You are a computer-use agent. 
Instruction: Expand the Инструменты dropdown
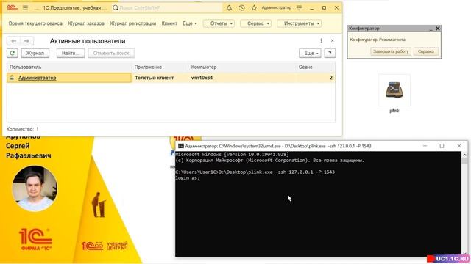coord(299,23)
